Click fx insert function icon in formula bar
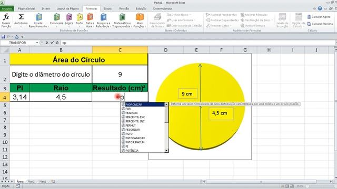 pos(57,43)
